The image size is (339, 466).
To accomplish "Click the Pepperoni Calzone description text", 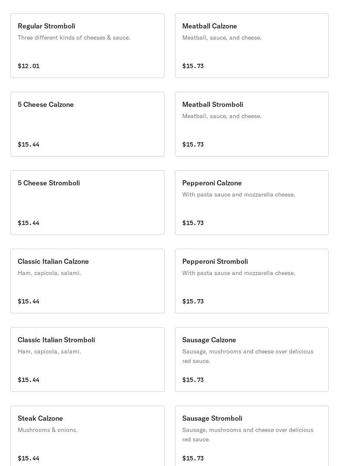I will tap(238, 194).
